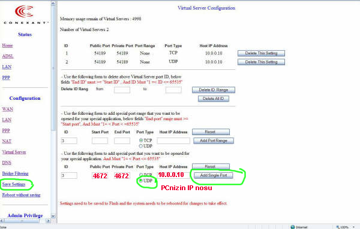This screenshot has height=229, width=360.
Task: Click Public Port 54189 in row 1
Action: coord(100,53)
